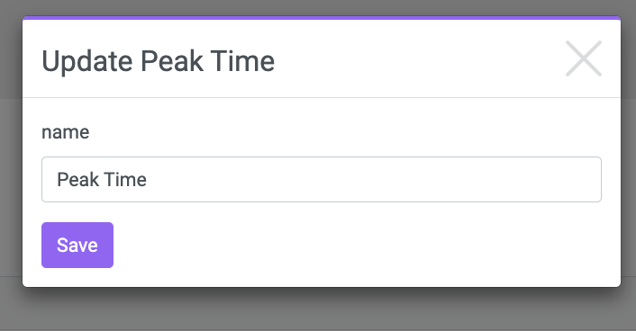636x331 pixels.
Task: Focus the name input field
Action: [x=322, y=180]
